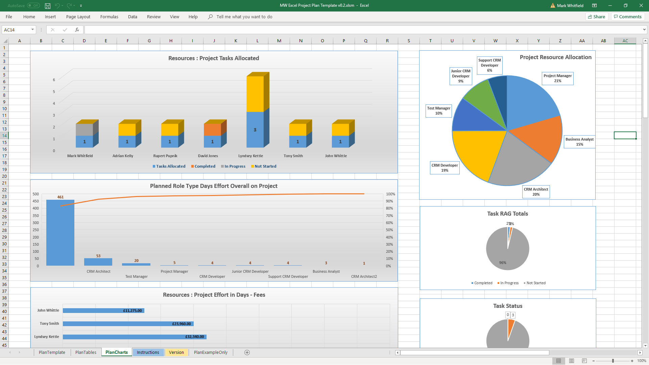Select Normal view icon in status bar
This screenshot has width=649, height=365.
(x=559, y=361)
